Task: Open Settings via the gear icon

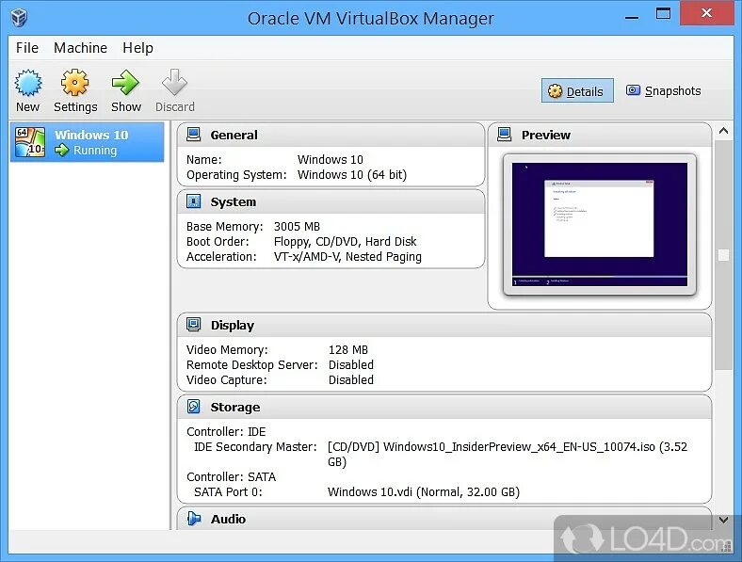Action: click(x=74, y=83)
